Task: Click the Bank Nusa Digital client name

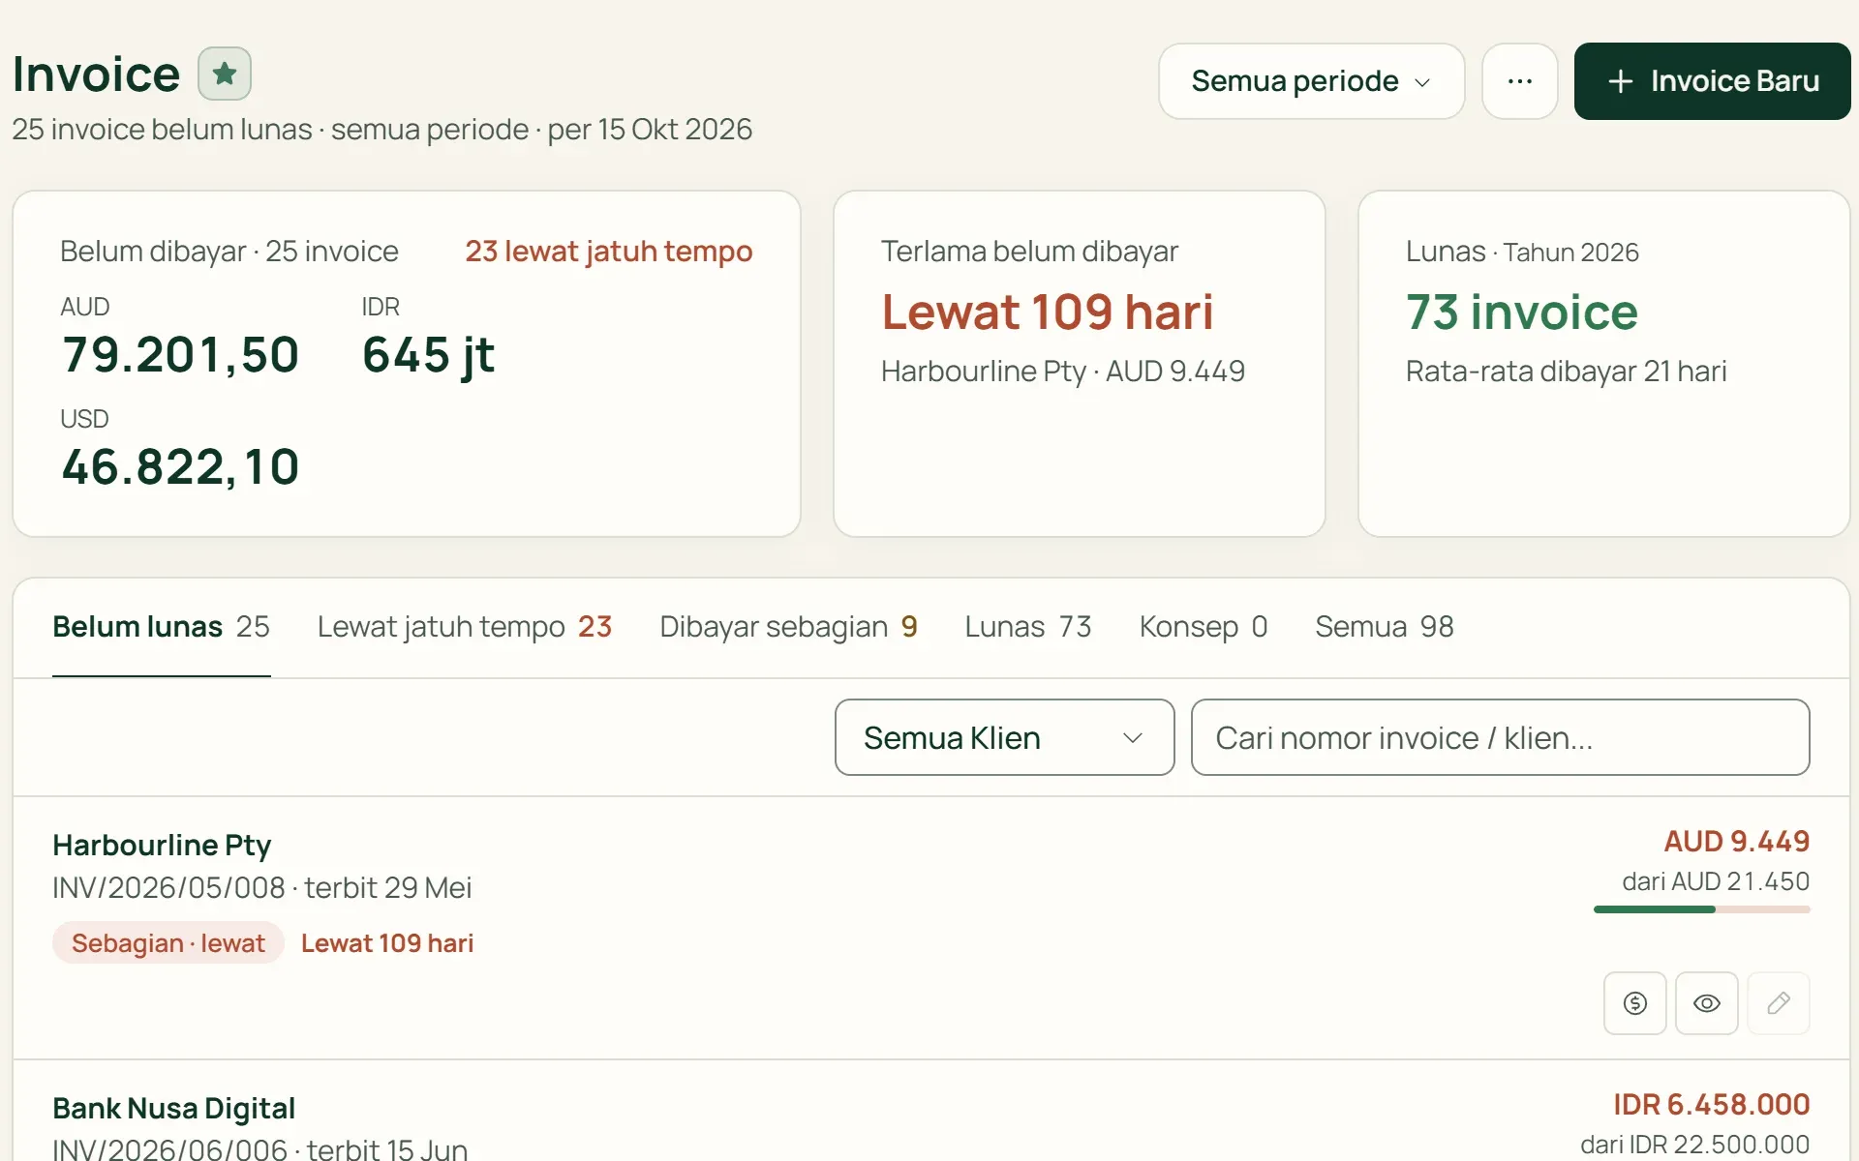Action: click(x=173, y=1108)
